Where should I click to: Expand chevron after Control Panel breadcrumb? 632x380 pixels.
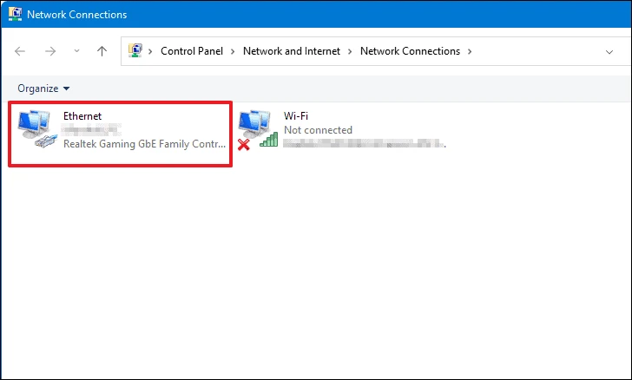pyautogui.click(x=233, y=51)
